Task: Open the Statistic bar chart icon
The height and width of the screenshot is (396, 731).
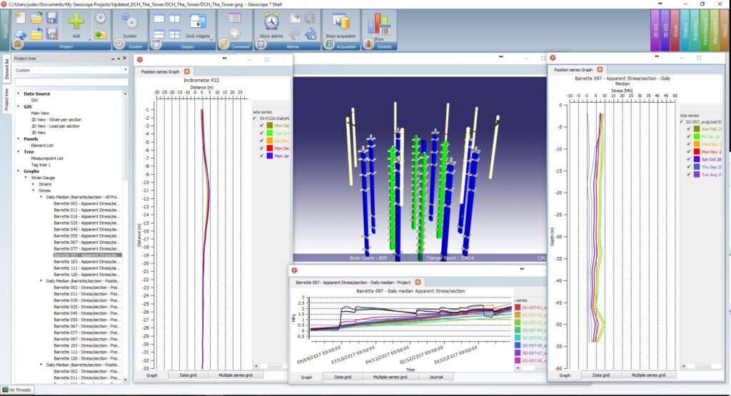Action: [x=378, y=24]
